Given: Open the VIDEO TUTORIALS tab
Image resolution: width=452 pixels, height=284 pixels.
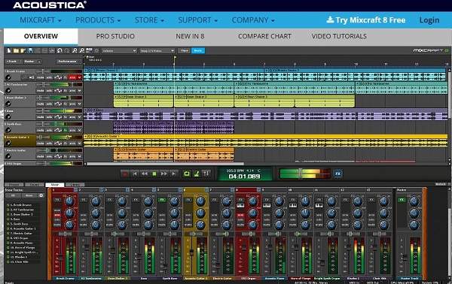Looking at the screenshot, I should pos(339,36).
